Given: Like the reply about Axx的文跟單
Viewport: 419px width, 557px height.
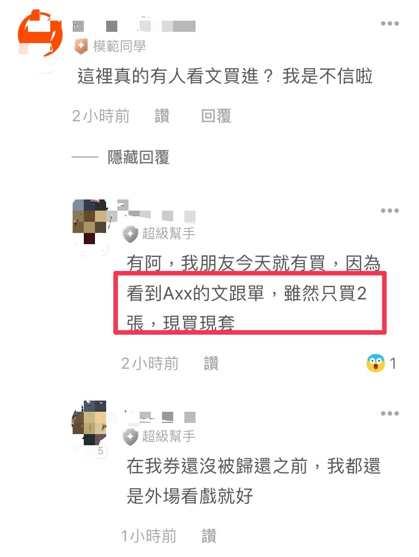Looking at the screenshot, I should (211, 363).
